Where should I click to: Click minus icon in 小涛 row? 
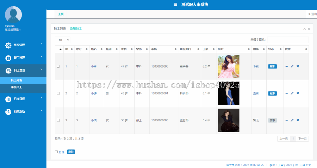pyautogui.click(x=286, y=93)
